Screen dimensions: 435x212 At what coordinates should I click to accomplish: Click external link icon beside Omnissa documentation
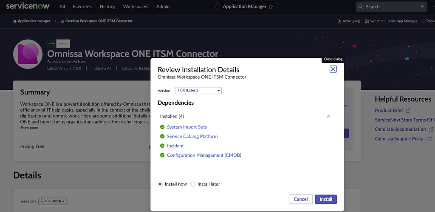coord(431,129)
